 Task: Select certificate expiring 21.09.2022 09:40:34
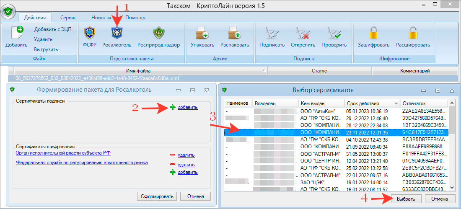[337, 147]
